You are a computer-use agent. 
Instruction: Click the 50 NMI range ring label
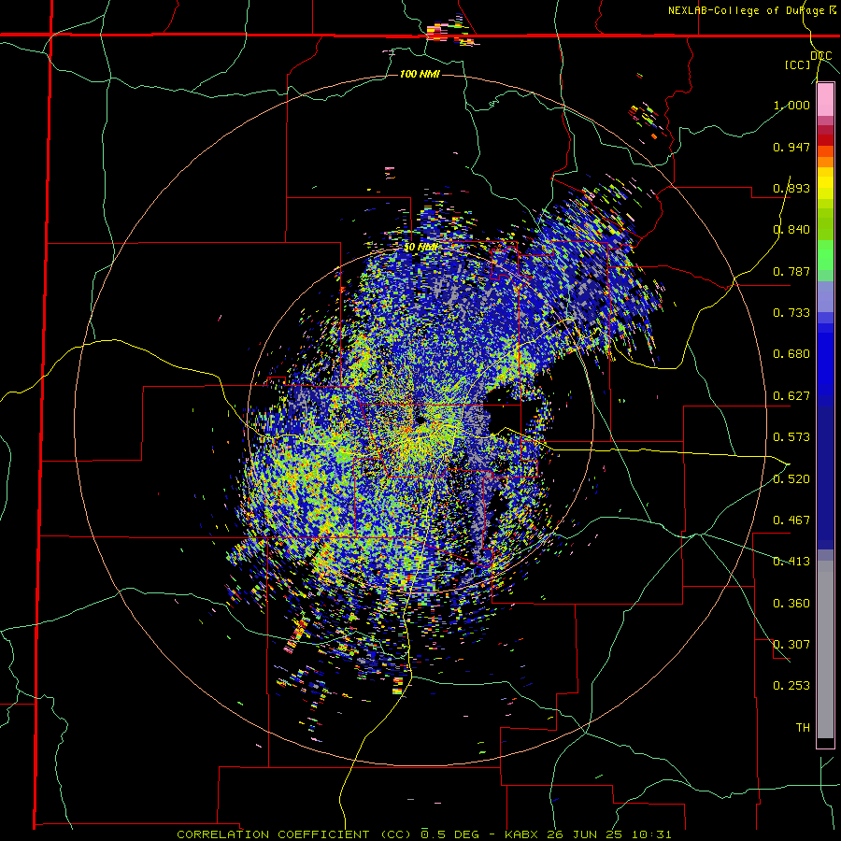[421, 248]
